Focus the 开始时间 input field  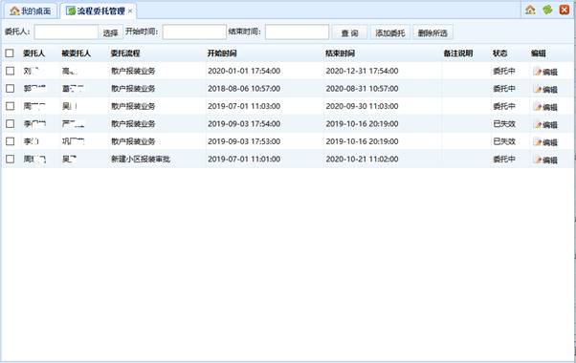pyautogui.click(x=194, y=32)
